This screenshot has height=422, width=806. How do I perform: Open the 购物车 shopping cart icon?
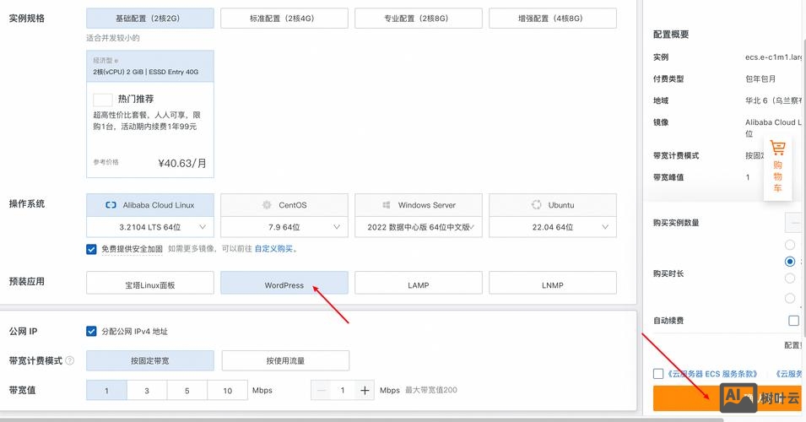coord(778,149)
